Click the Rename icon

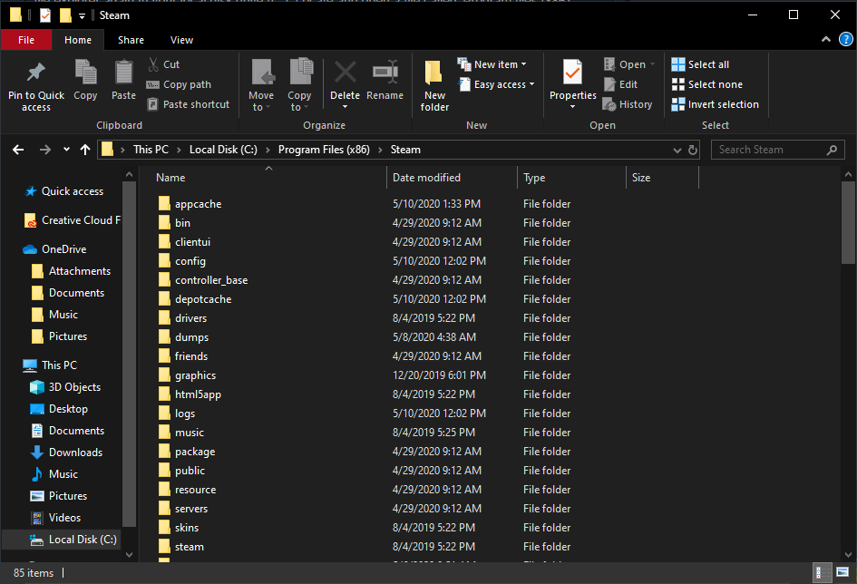pos(385,73)
